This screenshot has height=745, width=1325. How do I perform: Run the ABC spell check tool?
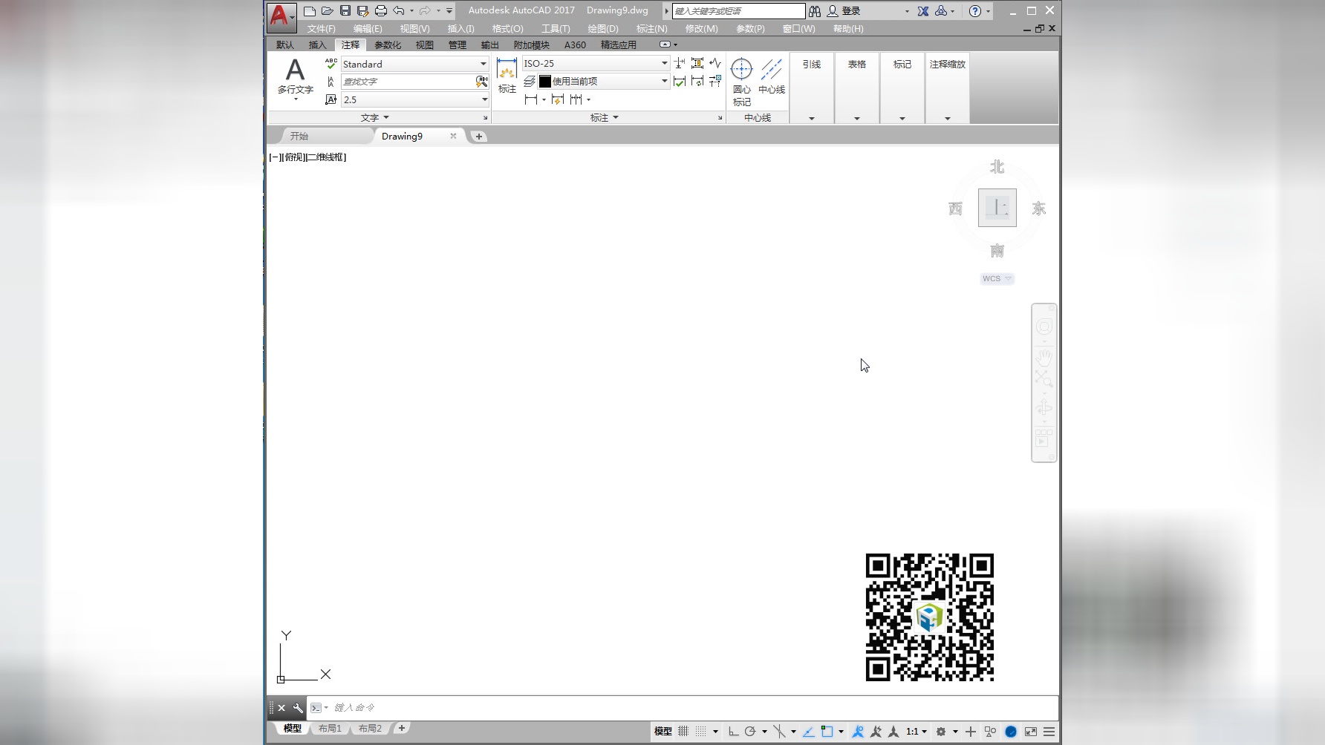coord(331,64)
